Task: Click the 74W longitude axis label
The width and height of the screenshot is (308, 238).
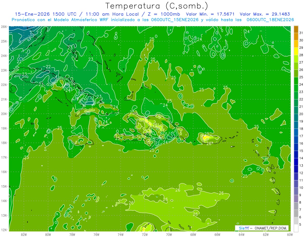Action: (120, 234)
